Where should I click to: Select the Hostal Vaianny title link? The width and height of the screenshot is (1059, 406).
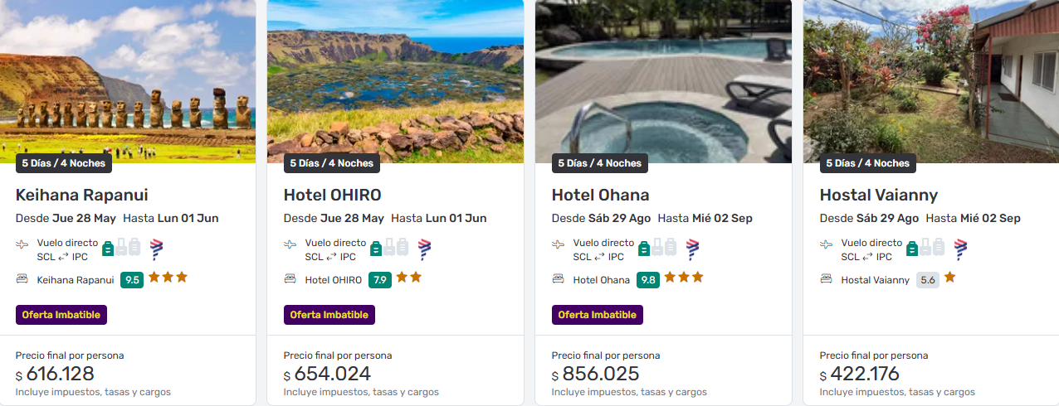pos(878,195)
